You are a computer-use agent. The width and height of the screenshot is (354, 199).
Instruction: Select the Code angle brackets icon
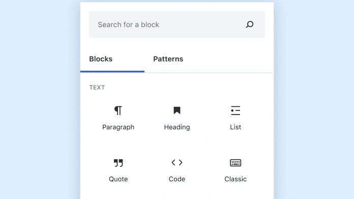pos(177,162)
